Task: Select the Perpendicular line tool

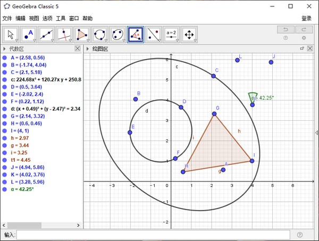Action: [64, 34]
